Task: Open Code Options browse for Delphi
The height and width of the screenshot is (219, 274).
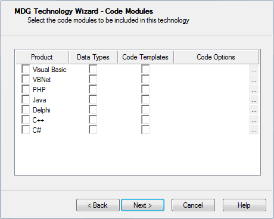Action: [x=254, y=109]
